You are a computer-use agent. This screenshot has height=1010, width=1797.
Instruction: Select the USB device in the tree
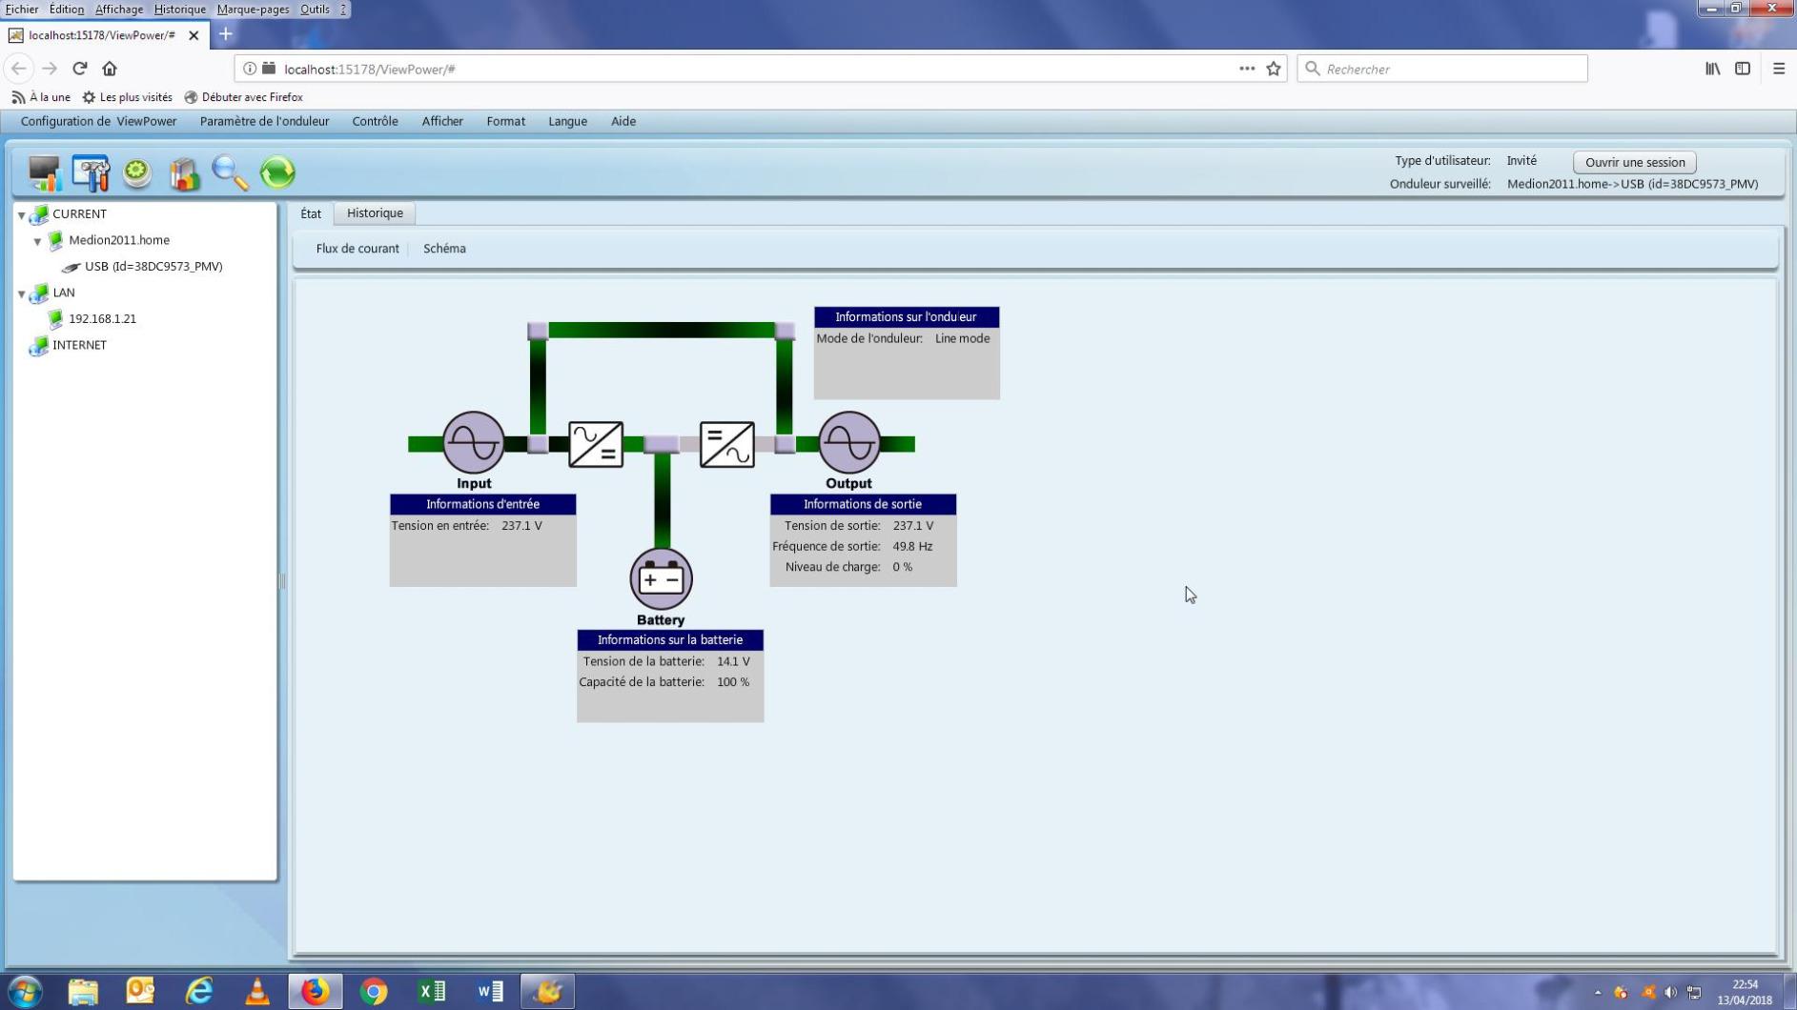pos(153,267)
